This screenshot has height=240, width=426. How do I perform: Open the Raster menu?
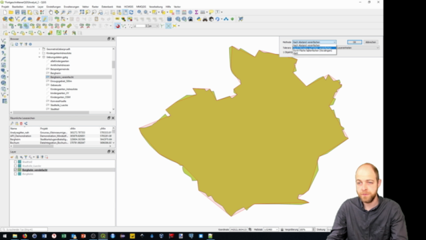(x=95, y=7)
